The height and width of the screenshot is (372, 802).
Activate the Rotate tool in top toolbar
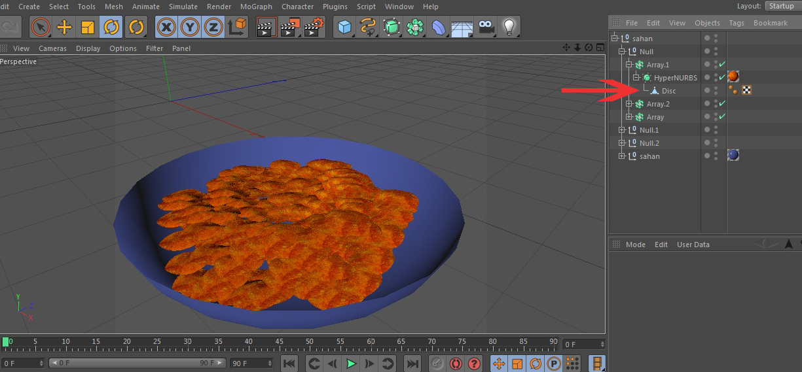coord(111,27)
